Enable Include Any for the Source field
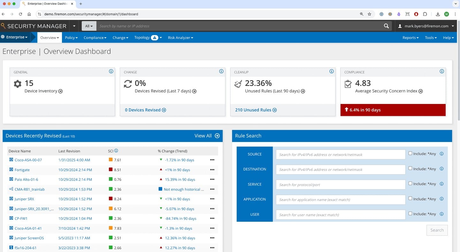The width and height of the screenshot is (460, 252). pos(410,153)
